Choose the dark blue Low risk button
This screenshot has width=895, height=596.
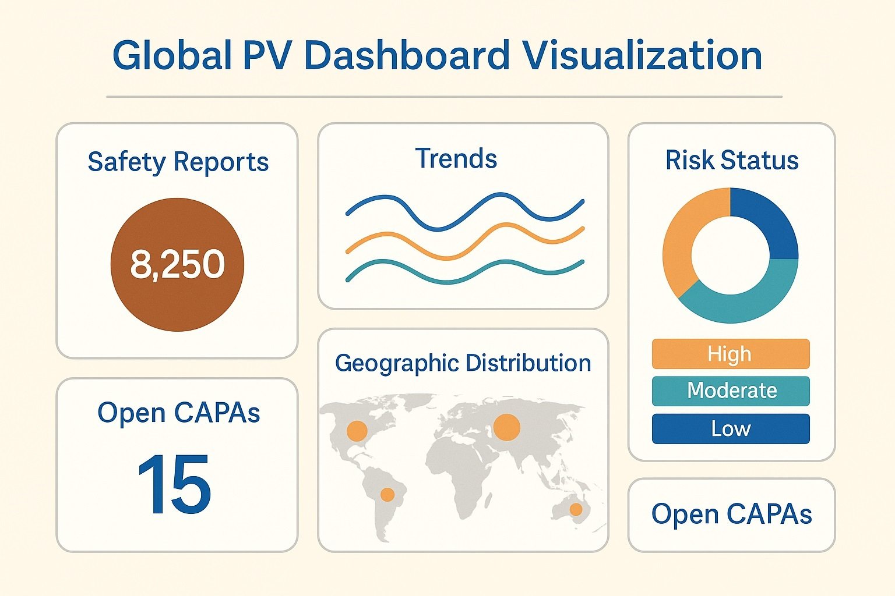[731, 429]
